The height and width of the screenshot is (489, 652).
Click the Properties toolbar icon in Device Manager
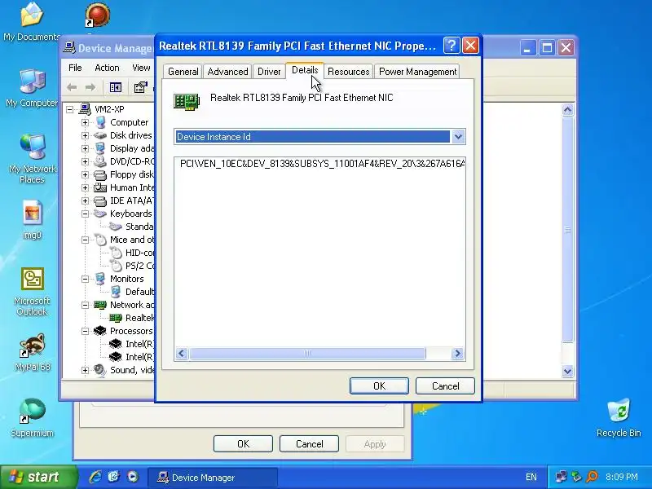(x=140, y=87)
